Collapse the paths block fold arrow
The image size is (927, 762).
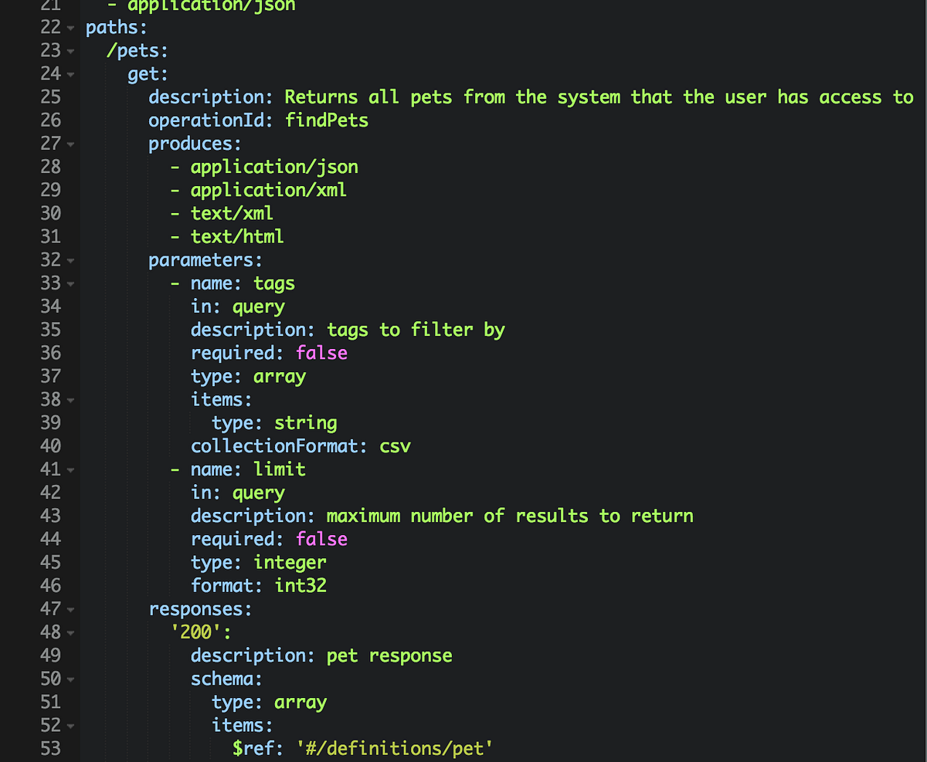click(x=70, y=29)
